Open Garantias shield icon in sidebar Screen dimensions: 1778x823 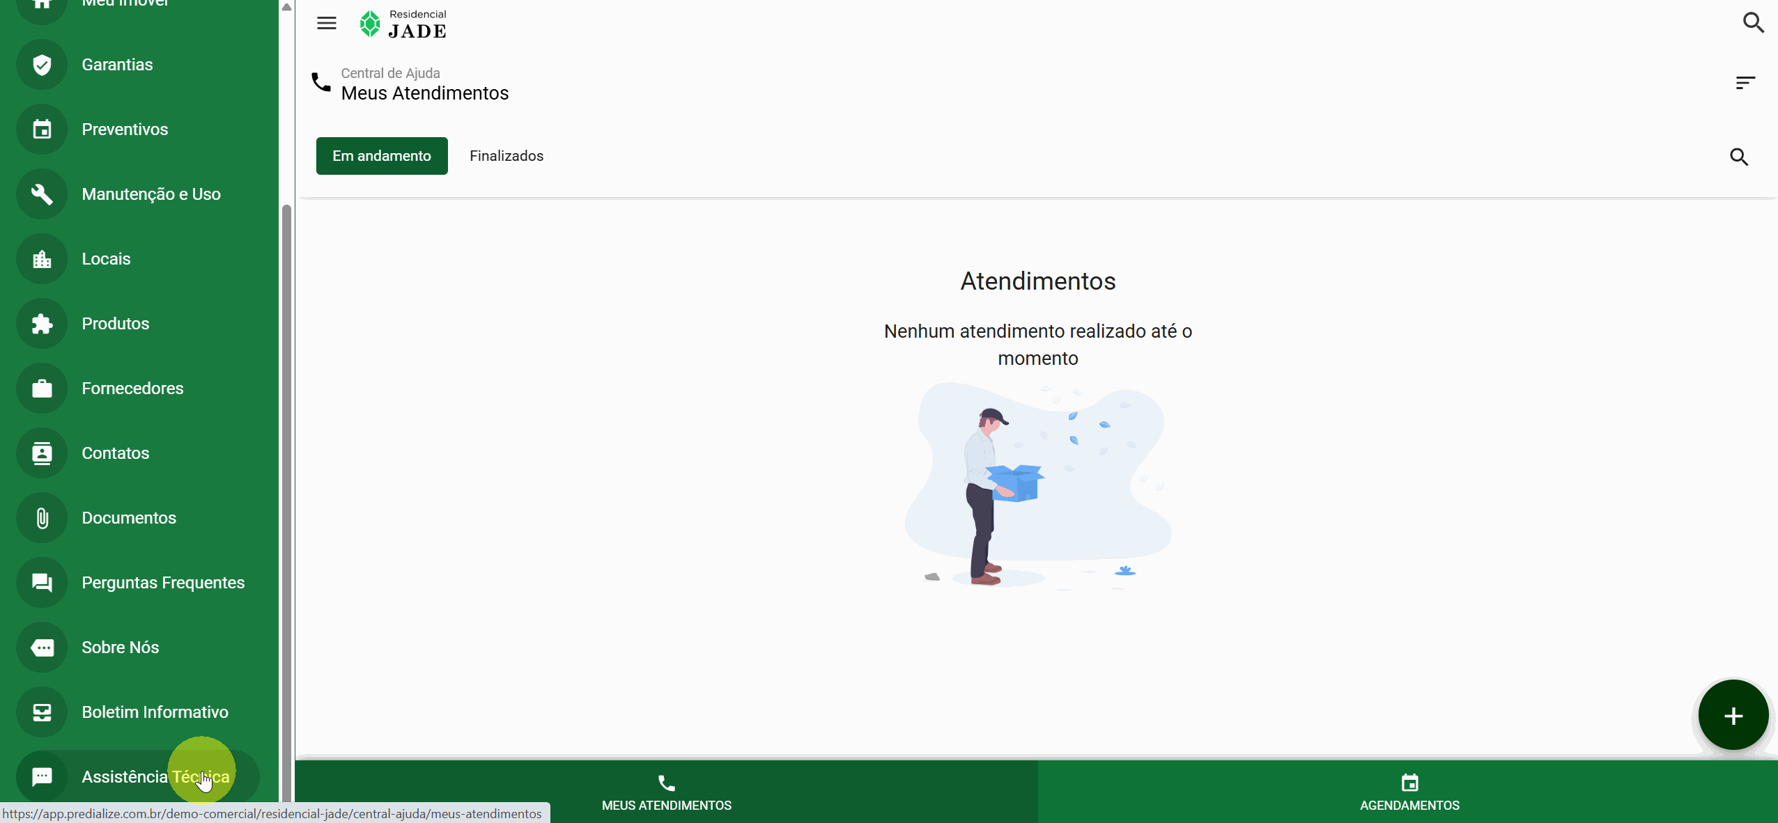42,65
